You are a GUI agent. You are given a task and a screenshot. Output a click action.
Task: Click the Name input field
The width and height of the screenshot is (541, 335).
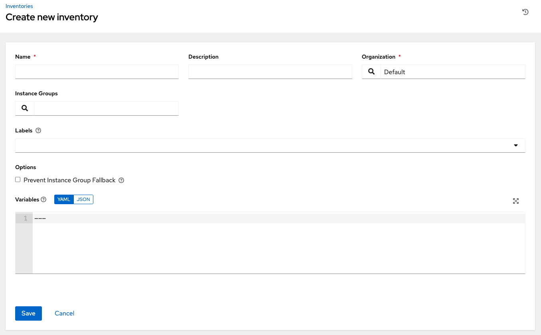coord(97,72)
